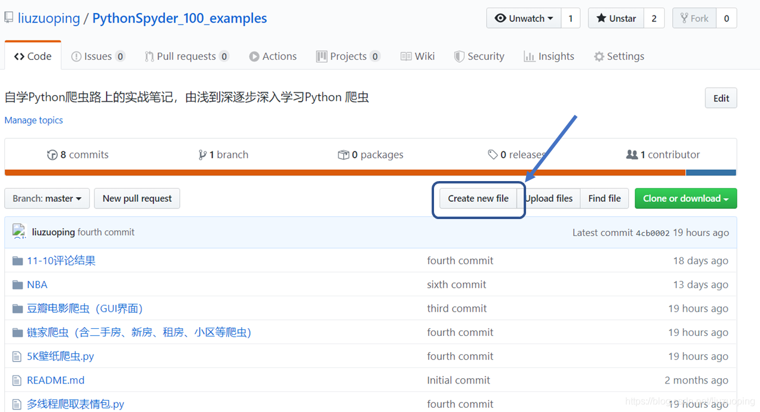
Task: Open the 豆瓣电影爬虫 (GUI界面) folder
Action: [x=85, y=309]
